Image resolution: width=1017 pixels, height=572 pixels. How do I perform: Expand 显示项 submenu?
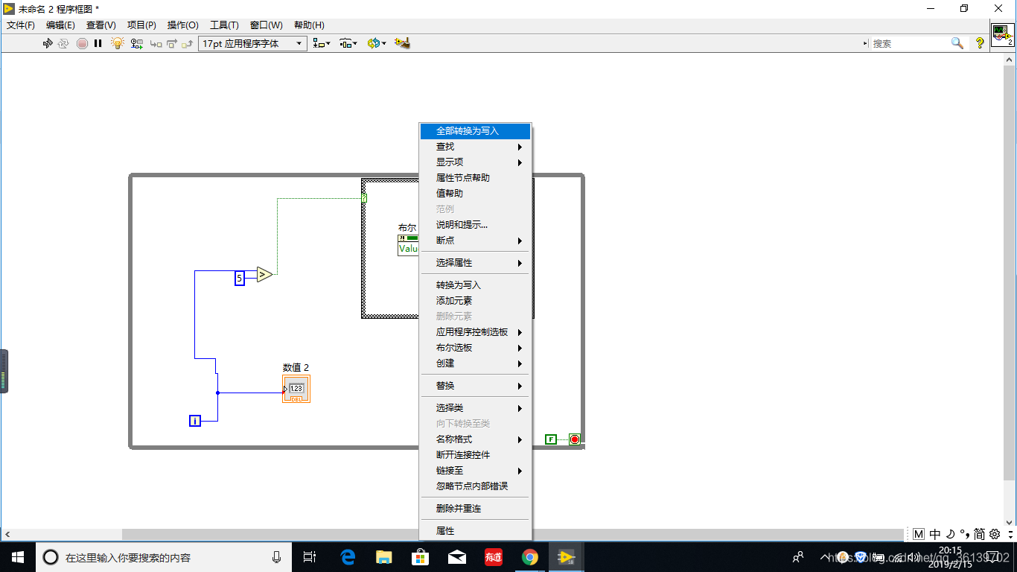pyautogui.click(x=476, y=162)
